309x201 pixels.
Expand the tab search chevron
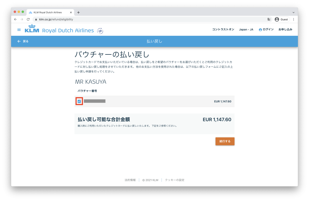294,12
